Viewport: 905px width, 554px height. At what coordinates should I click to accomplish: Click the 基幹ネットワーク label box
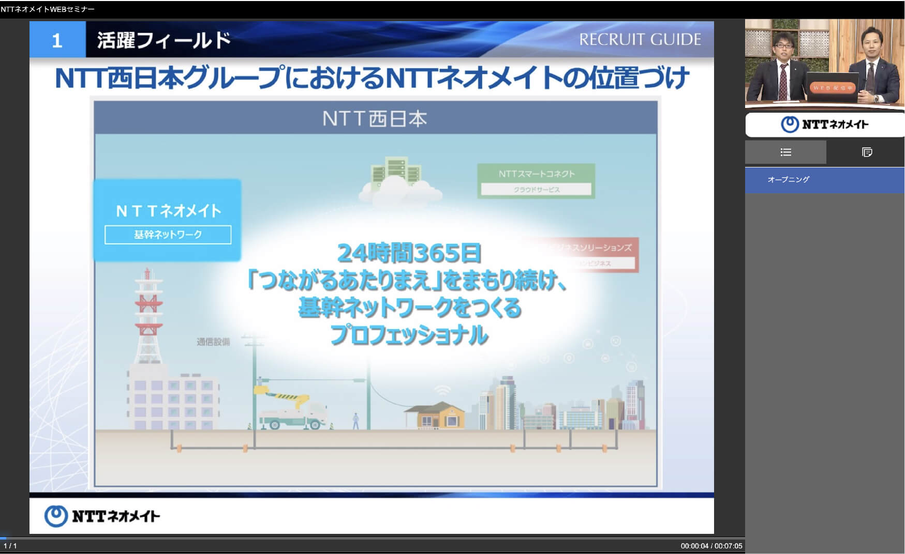(168, 235)
